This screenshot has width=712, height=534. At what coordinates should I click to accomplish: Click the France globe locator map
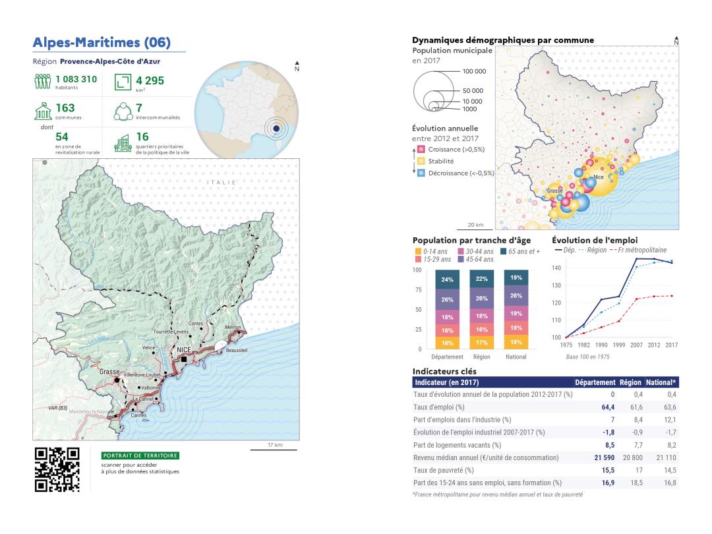[x=247, y=110]
